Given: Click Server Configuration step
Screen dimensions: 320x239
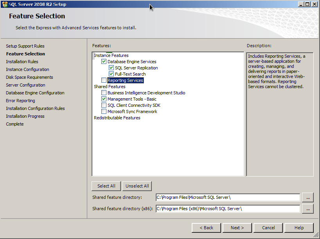Looking at the screenshot, I should coord(25,85).
